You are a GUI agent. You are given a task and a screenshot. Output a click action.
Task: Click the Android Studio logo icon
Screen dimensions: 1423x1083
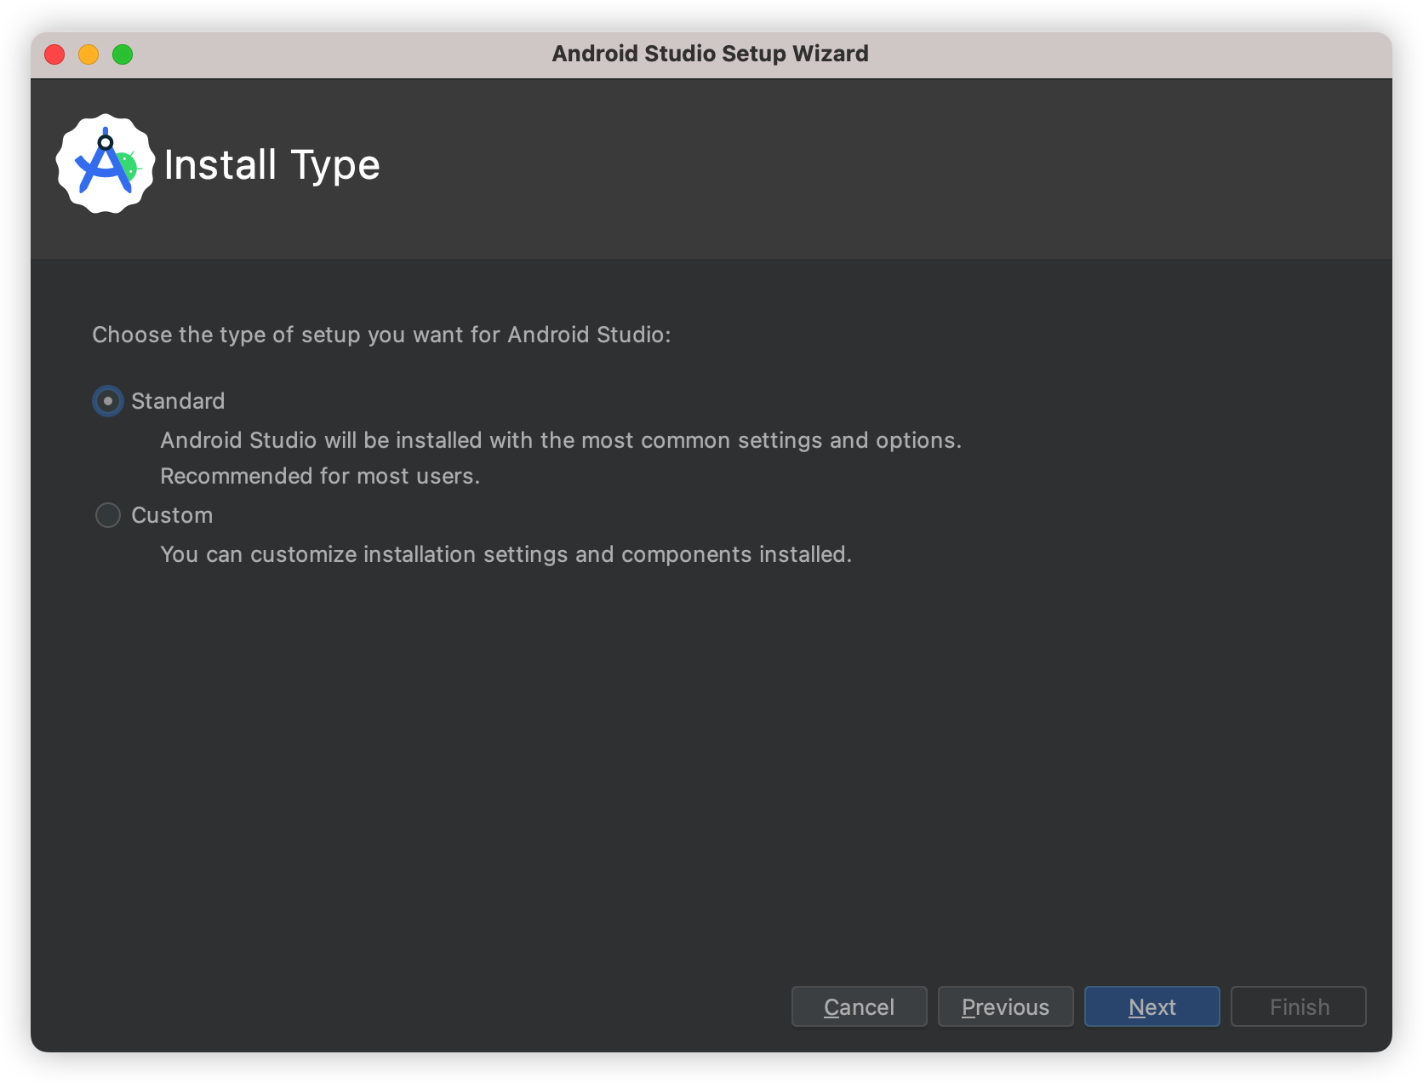pyautogui.click(x=106, y=163)
